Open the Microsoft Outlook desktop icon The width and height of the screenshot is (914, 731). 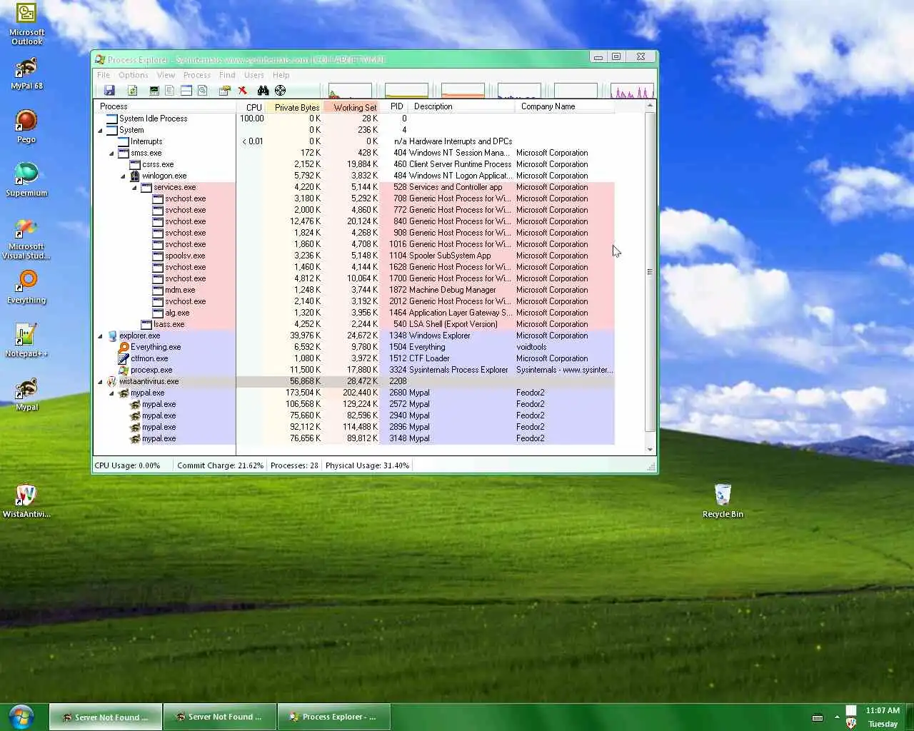point(26,24)
